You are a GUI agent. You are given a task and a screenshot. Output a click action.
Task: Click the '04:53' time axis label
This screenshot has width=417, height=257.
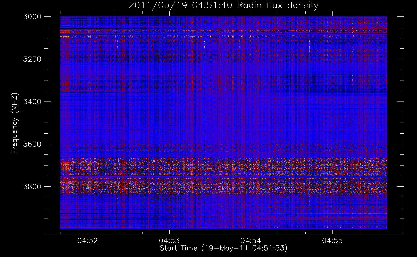click(169, 241)
